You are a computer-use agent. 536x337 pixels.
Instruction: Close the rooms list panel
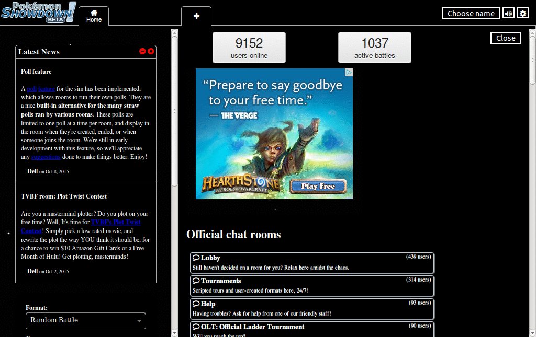pos(506,38)
